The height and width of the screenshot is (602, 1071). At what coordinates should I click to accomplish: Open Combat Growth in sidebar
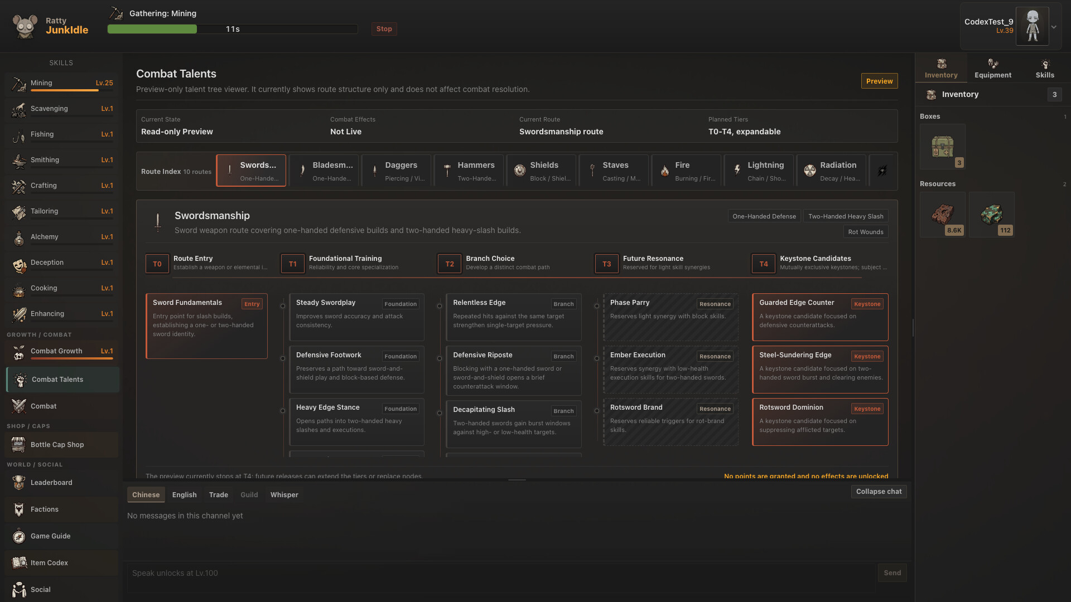[62, 351]
